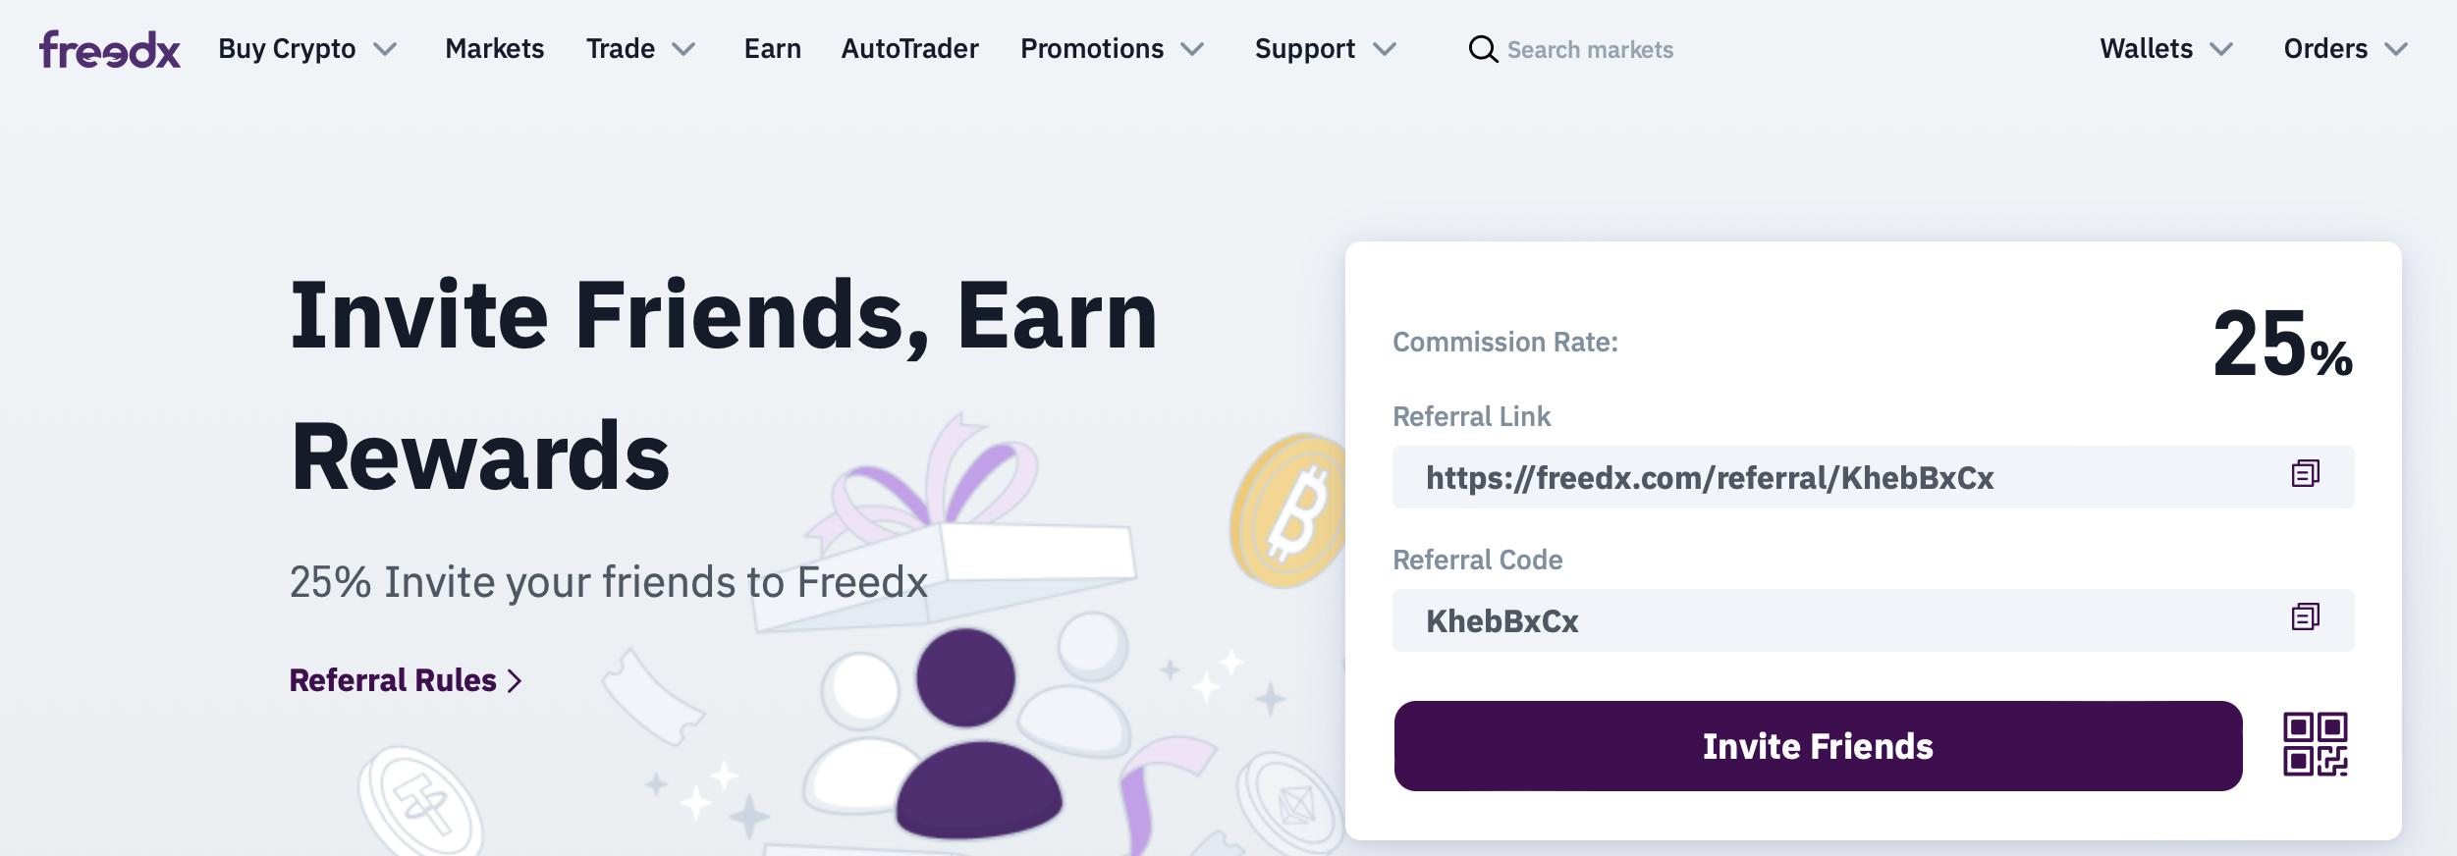The height and width of the screenshot is (856, 2457).
Task: Navigate to AutoTrader
Action: (x=909, y=49)
